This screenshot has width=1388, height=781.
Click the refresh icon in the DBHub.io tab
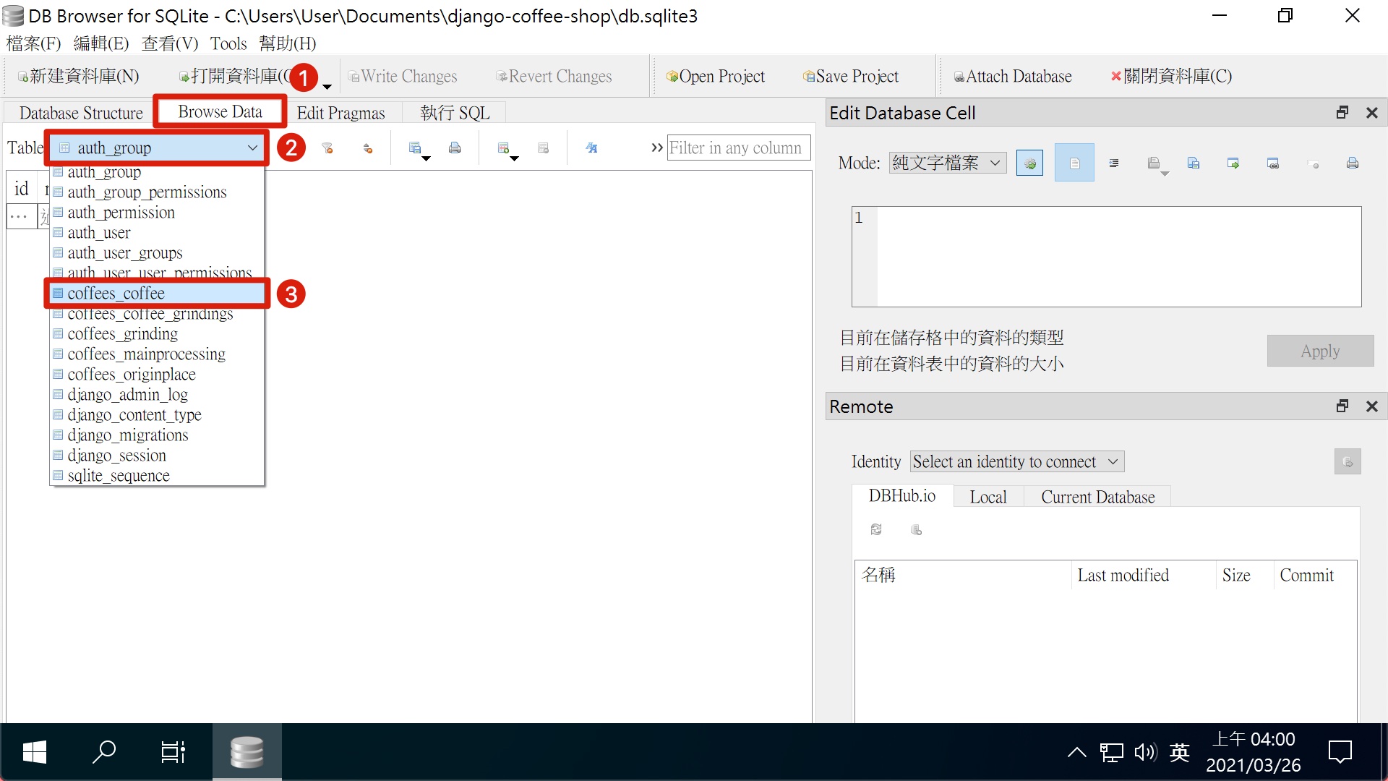(876, 529)
